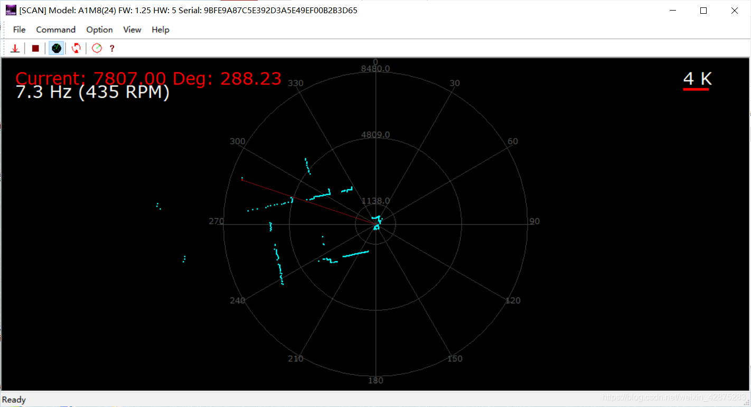The image size is (751, 407).
Task: Click the 210 degree label
Action: point(296,359)
